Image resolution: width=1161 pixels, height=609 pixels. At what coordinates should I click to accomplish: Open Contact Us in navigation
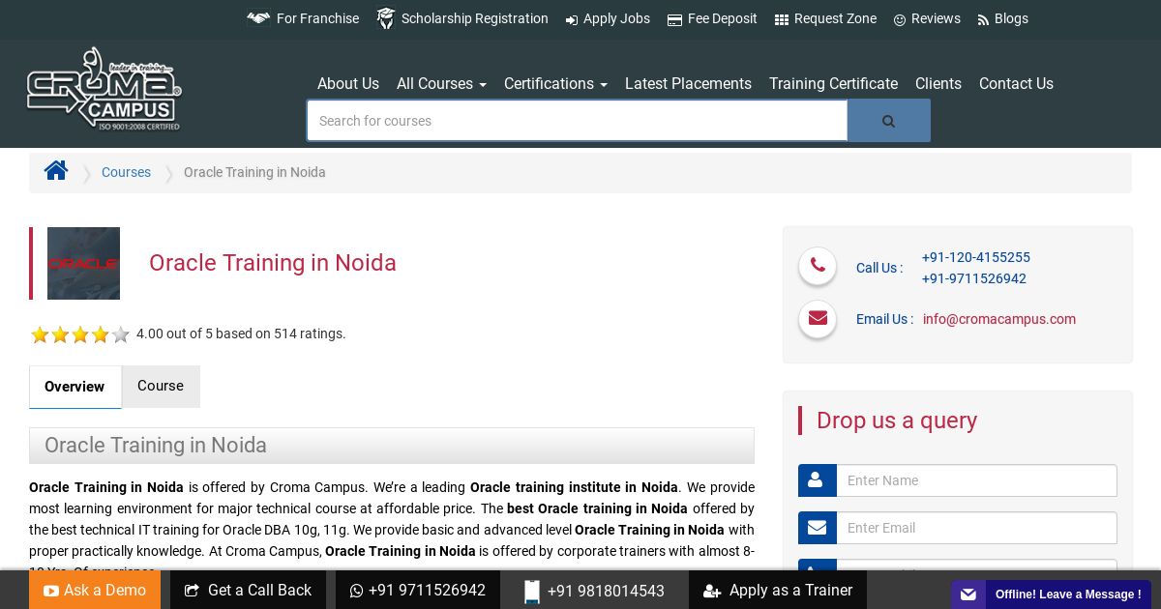pyautogui.click(x=1016, y=84)
